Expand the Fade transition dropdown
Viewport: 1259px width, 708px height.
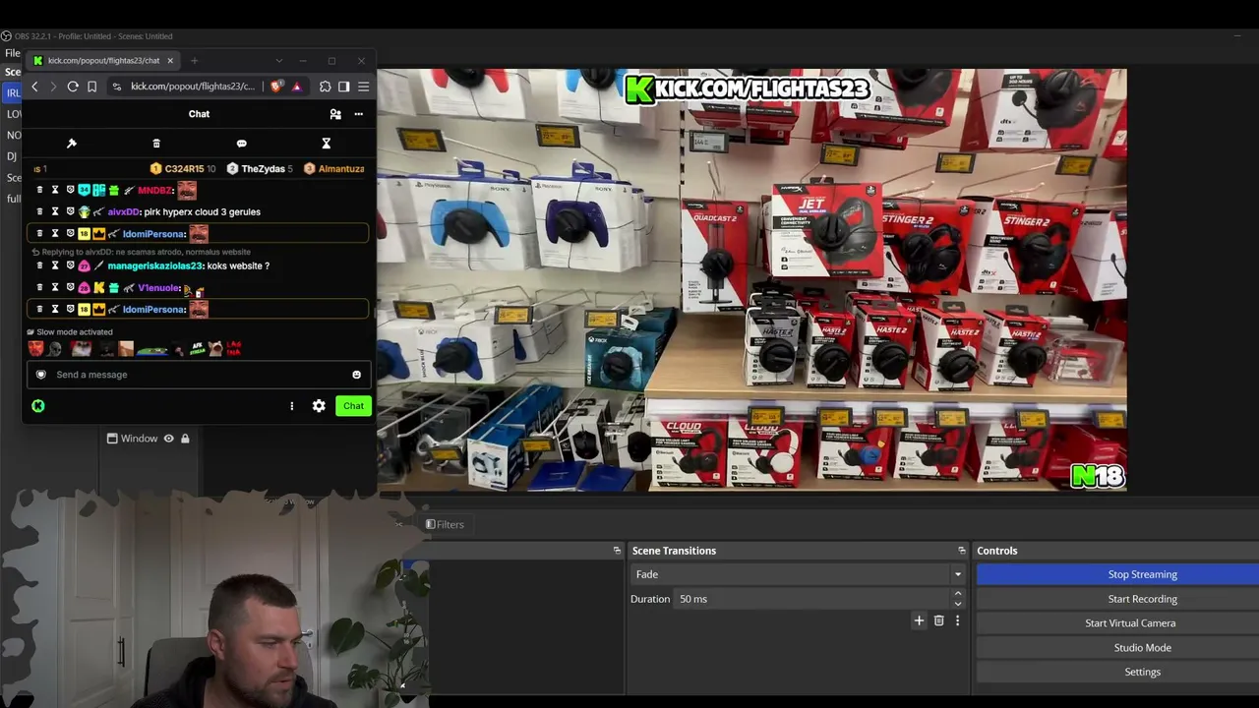point(957,574)
